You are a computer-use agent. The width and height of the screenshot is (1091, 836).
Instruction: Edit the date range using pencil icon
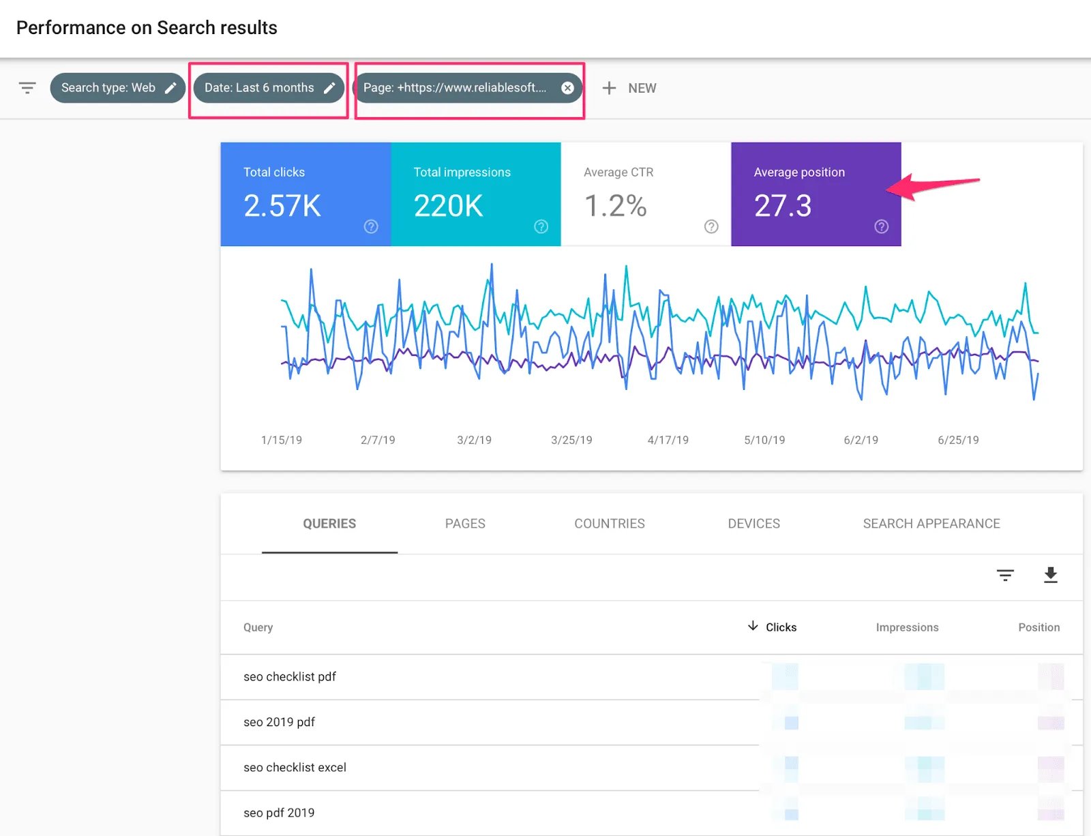pyautogui.click(x=330, y=87)
